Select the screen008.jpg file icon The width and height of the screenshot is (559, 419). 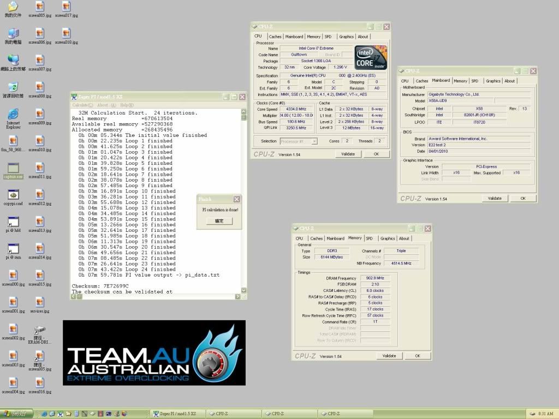click(40, 90)
